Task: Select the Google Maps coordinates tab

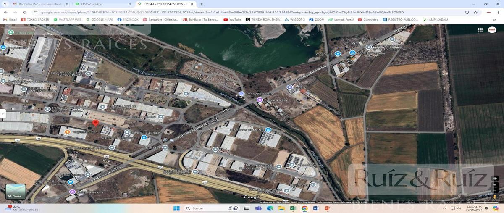Action: tap(166, 4)
